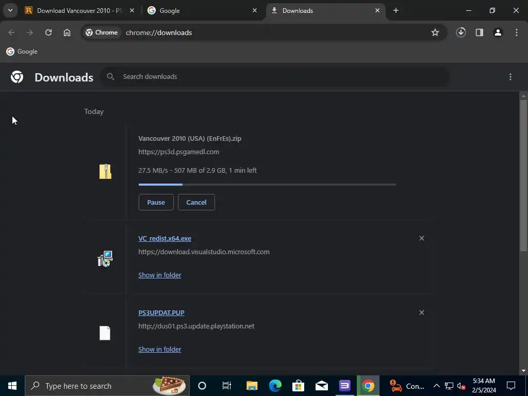The width and height of the screenshot is (528, 396).
Task: Switch to Download Vancouver 2010 tab
Action: 79,10
